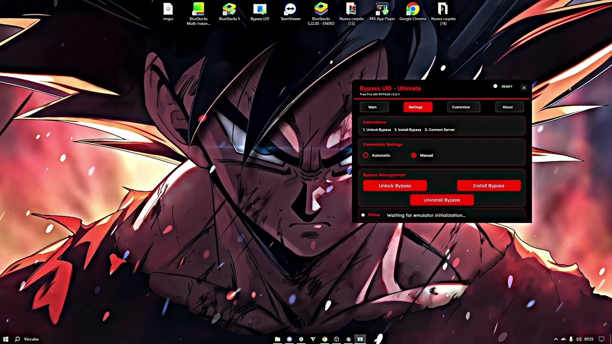The image size is (612, 344).
Task: Click the white rocket icon in the taskbar
Action: 378,339
